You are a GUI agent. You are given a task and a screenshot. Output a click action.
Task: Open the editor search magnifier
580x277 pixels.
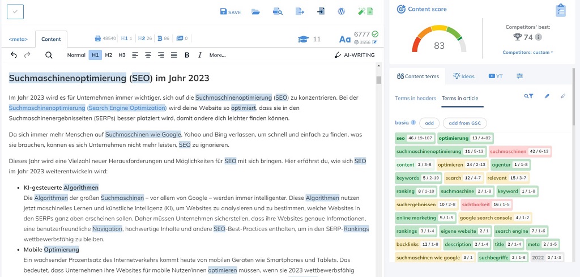(x=49, y=55)
